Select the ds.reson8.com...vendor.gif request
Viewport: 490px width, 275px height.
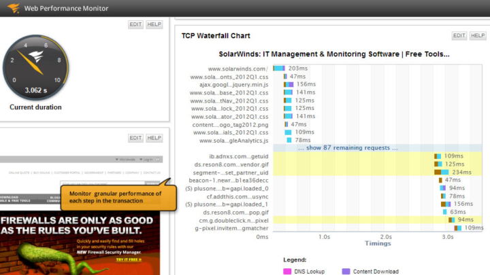pyautogui.click(x=231, y=164)
